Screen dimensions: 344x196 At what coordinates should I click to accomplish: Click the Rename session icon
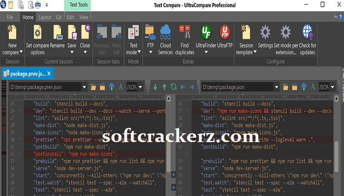pos(57,32)
